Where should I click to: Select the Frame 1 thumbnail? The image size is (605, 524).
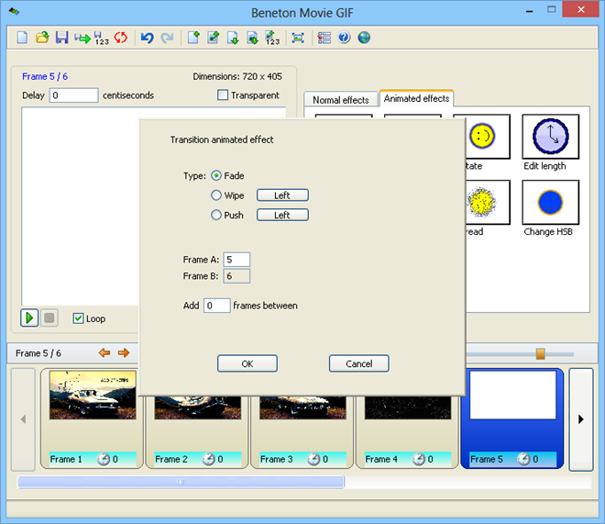click(x=93, y=396)
